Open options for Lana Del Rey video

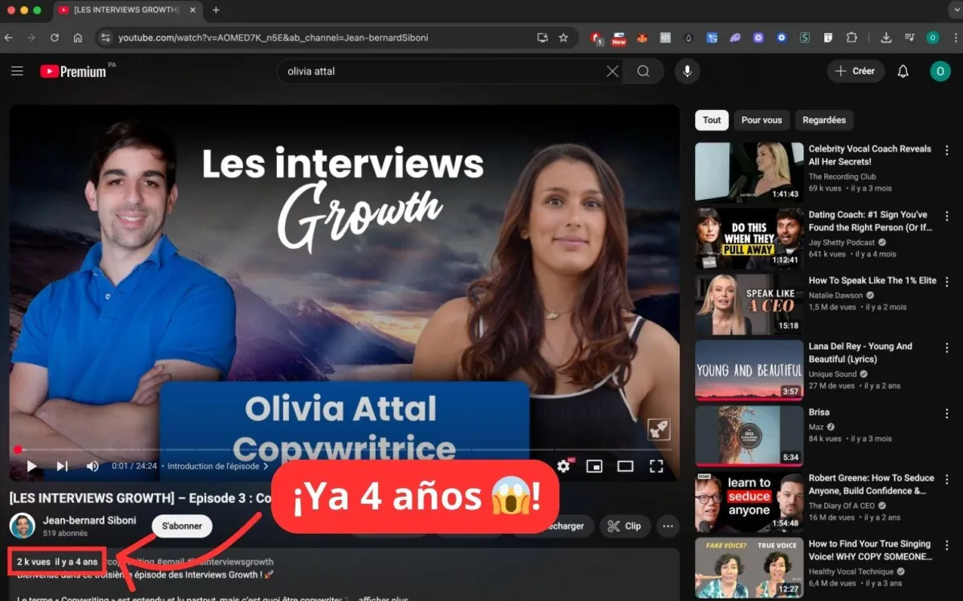click(x=947, y=347)
